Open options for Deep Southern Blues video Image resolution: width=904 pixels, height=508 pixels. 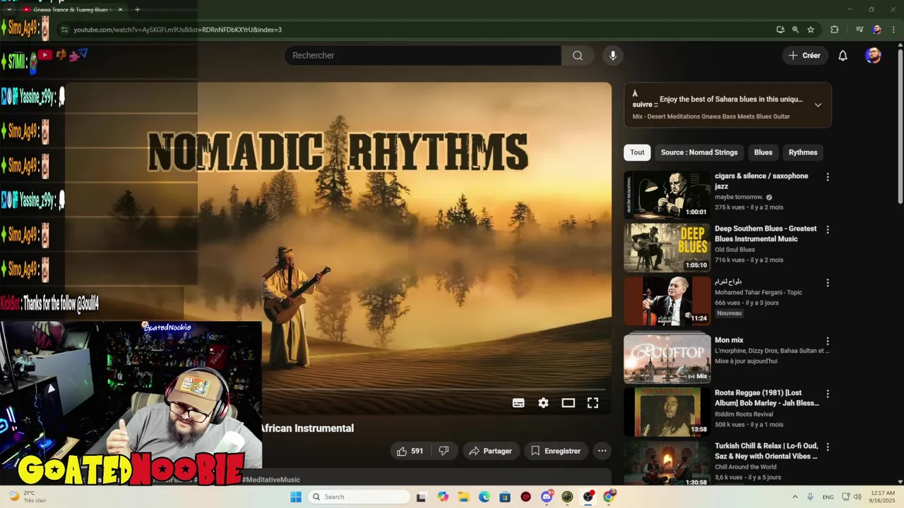[x=828, y=230]
